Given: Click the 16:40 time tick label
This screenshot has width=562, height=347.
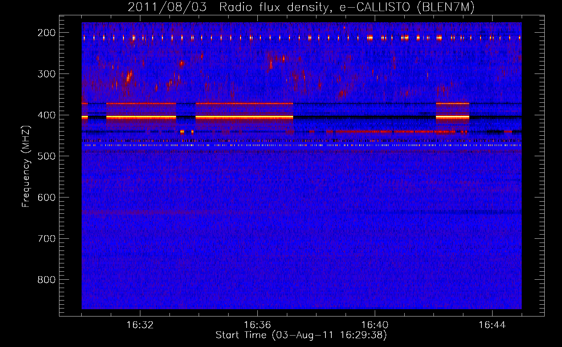Looking at the screenshot, I should (375, 325).
